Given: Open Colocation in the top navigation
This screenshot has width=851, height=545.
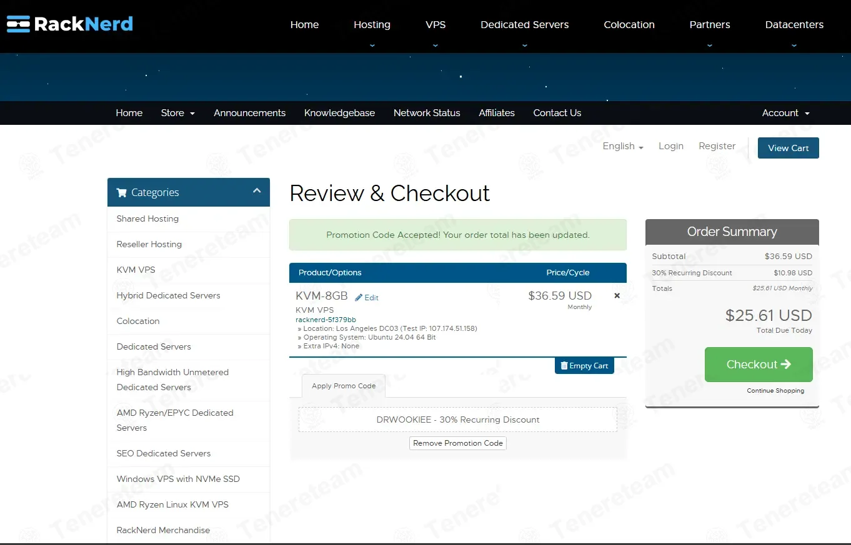Looking at the screenshot, I should point(629,25).
